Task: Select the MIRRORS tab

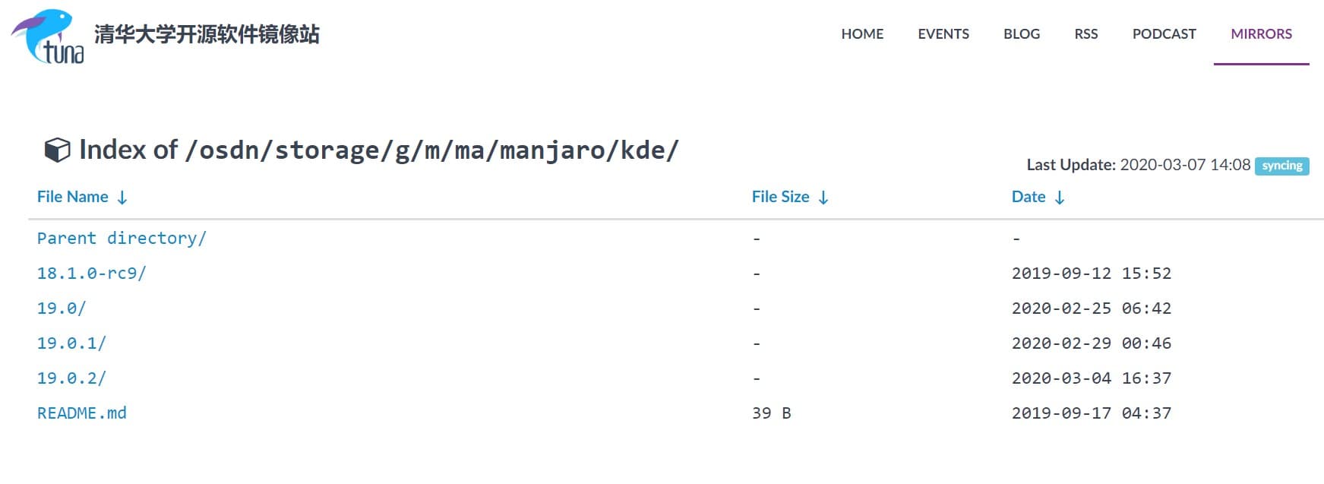Action: (x=1261, y=34)
